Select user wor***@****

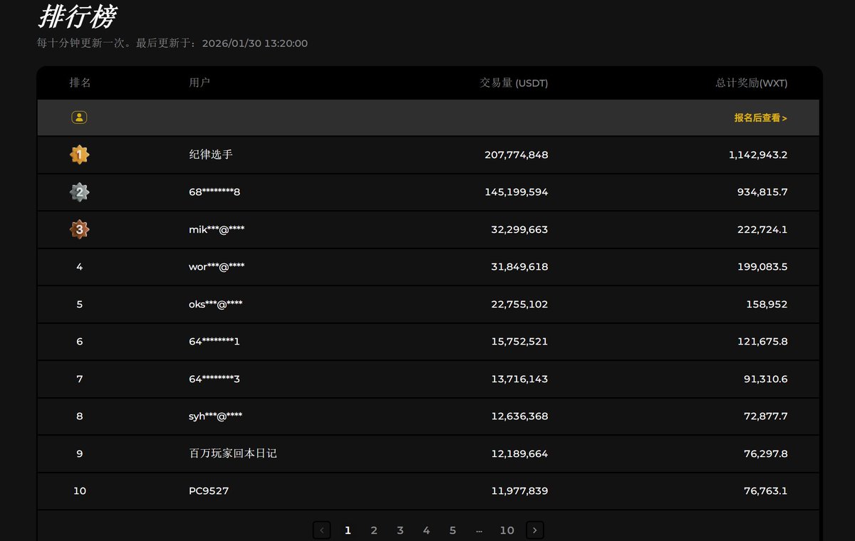click(x=217, y=267)
